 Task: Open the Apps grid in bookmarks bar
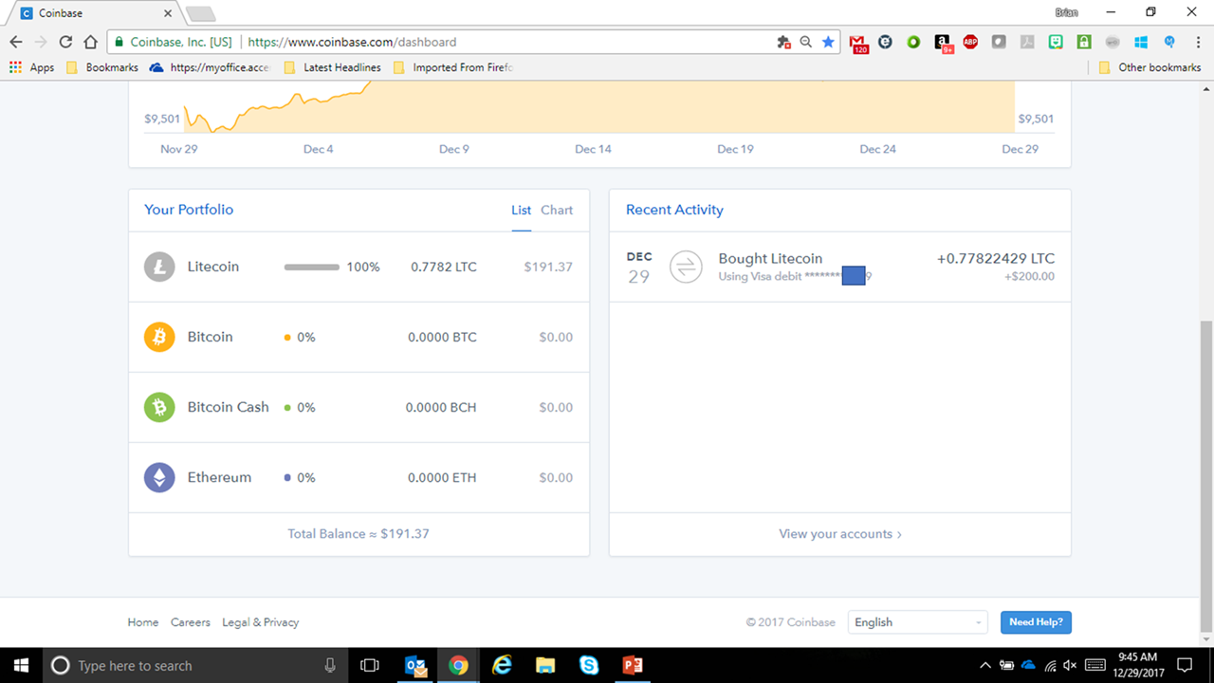pyautogui.click(x=31, y=67)
